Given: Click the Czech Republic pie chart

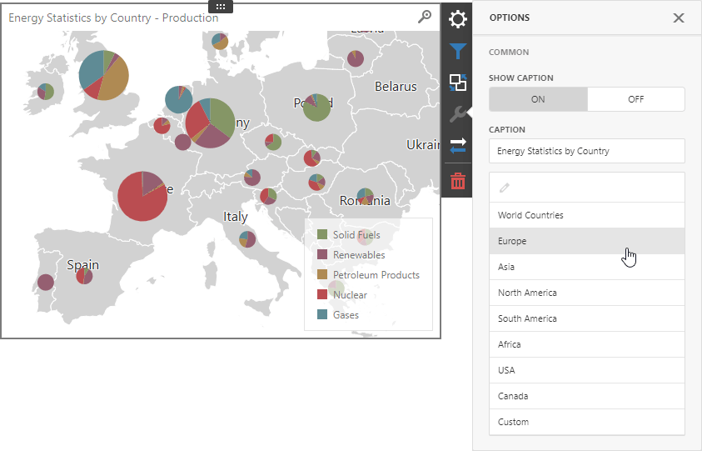Looking at the screenshot, I should pos(273,142).
